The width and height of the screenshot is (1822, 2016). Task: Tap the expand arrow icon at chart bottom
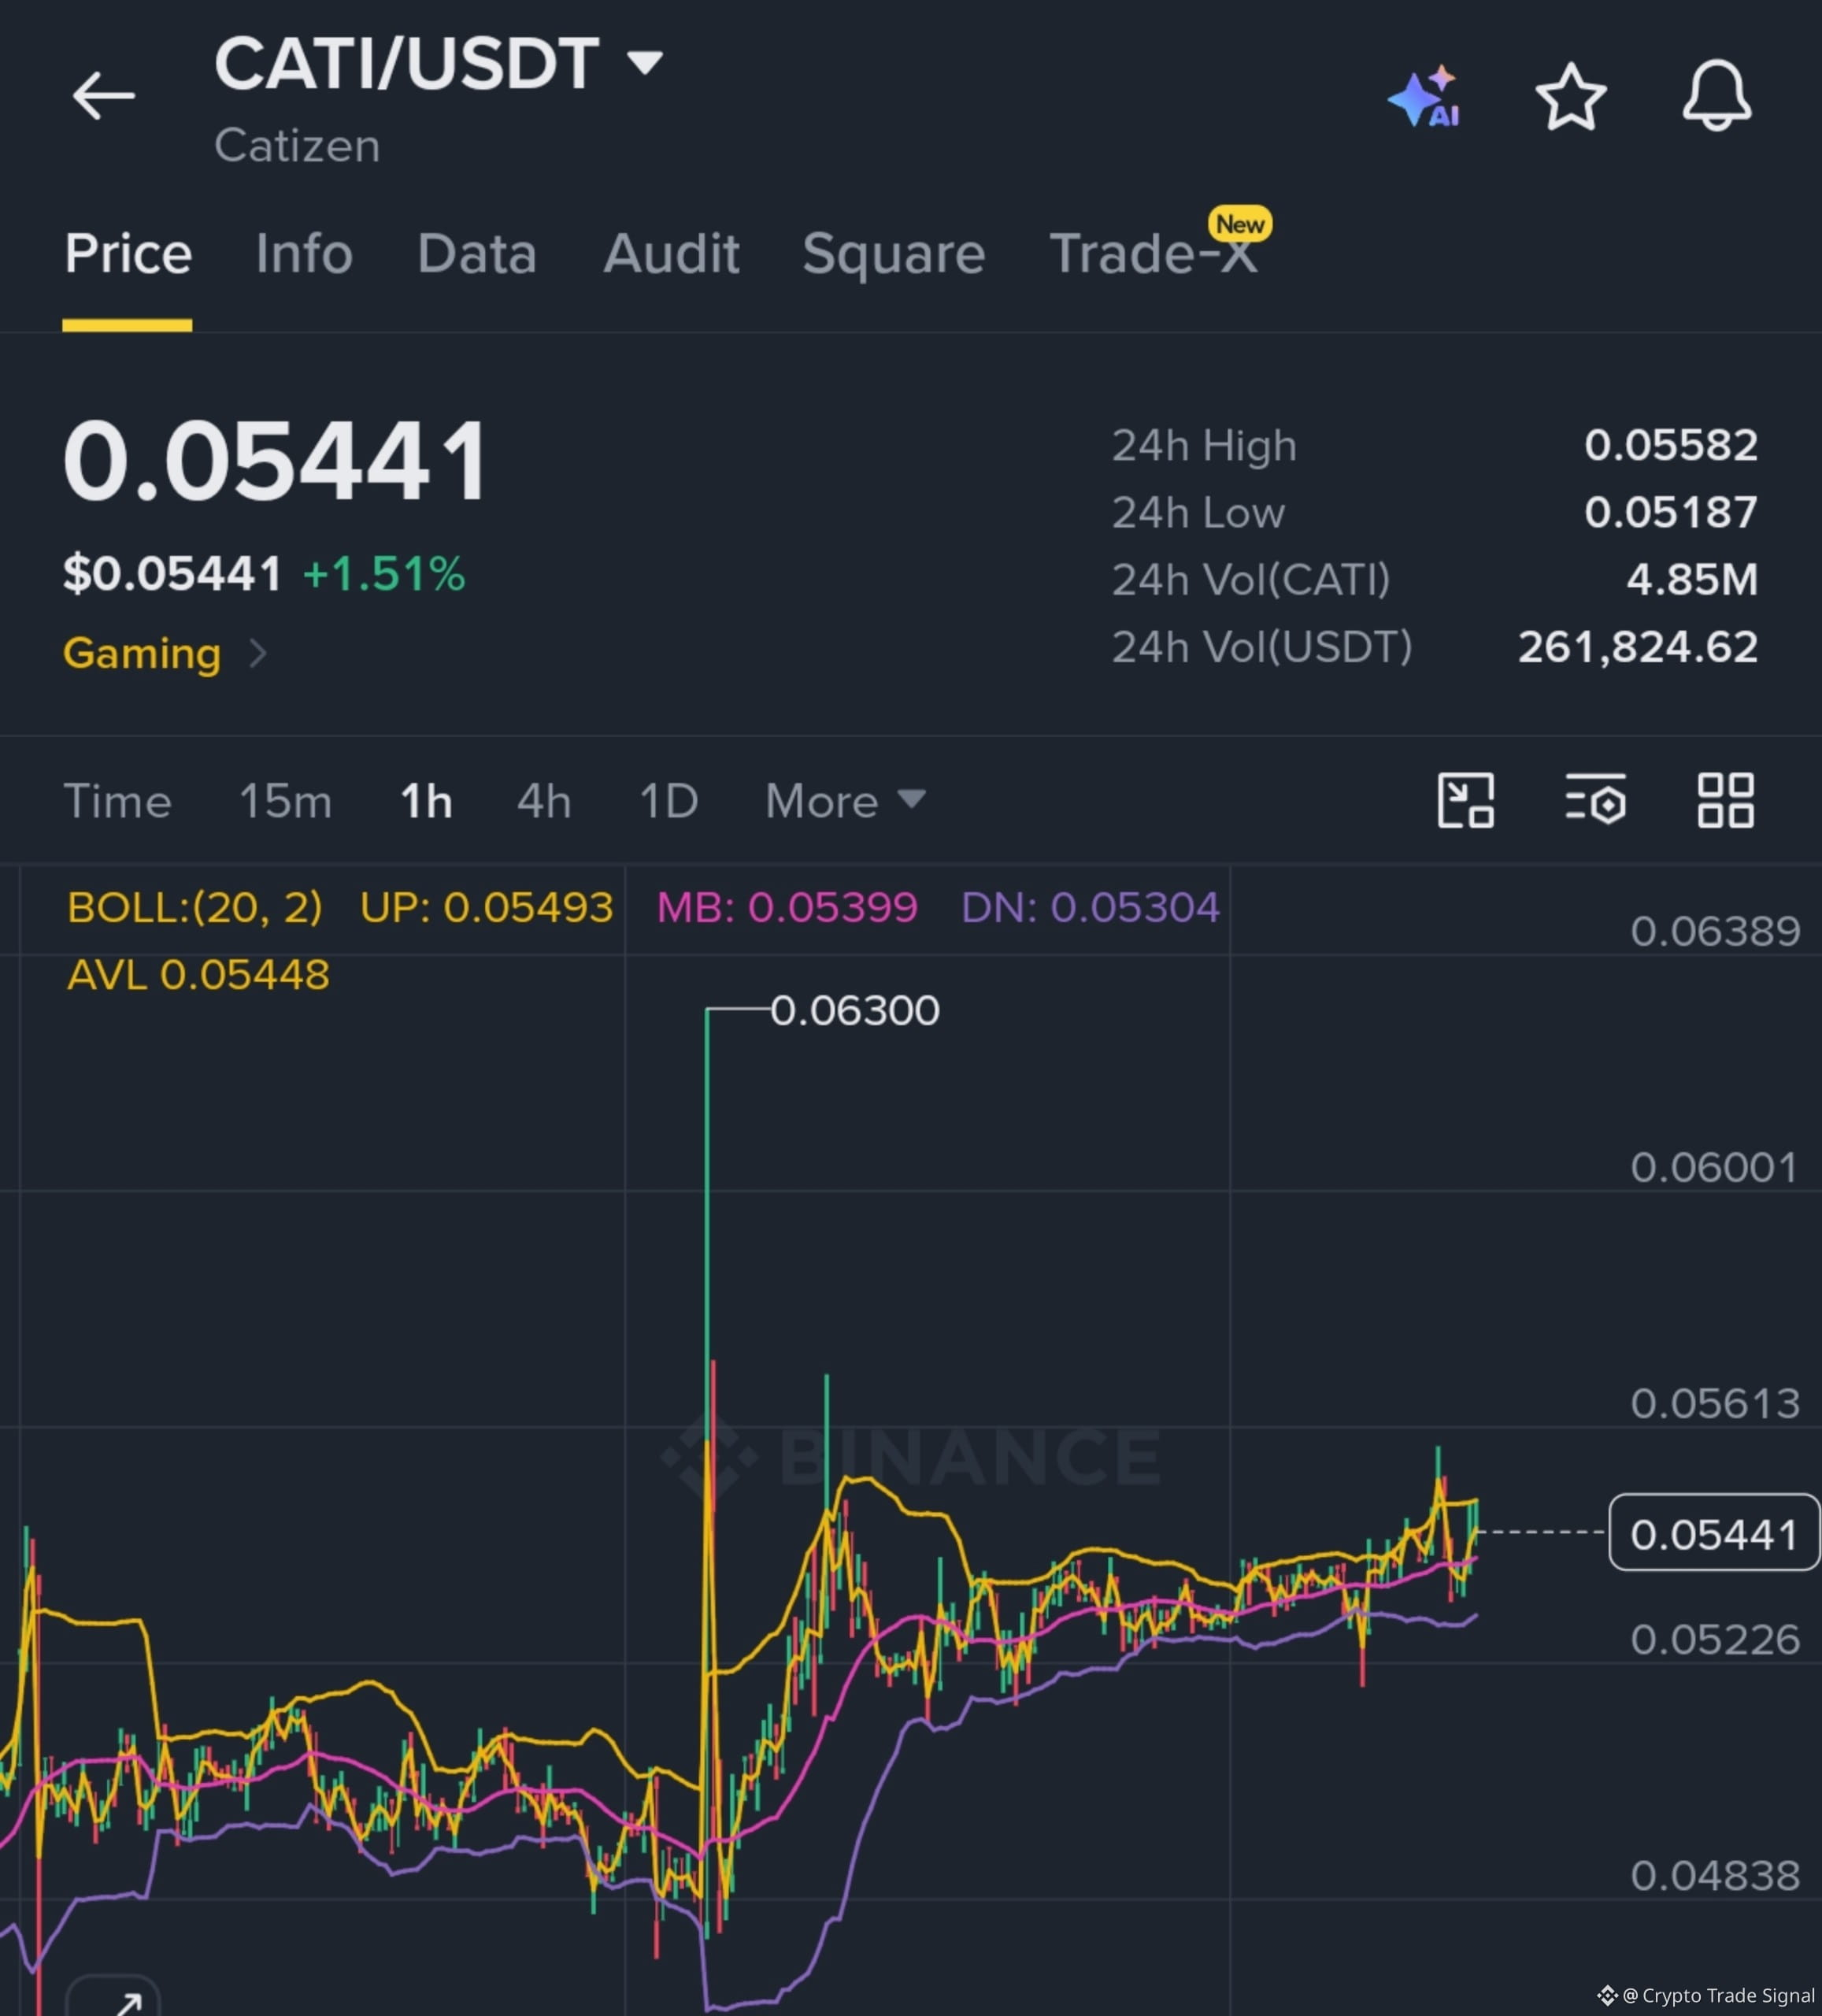point(114,1997)
